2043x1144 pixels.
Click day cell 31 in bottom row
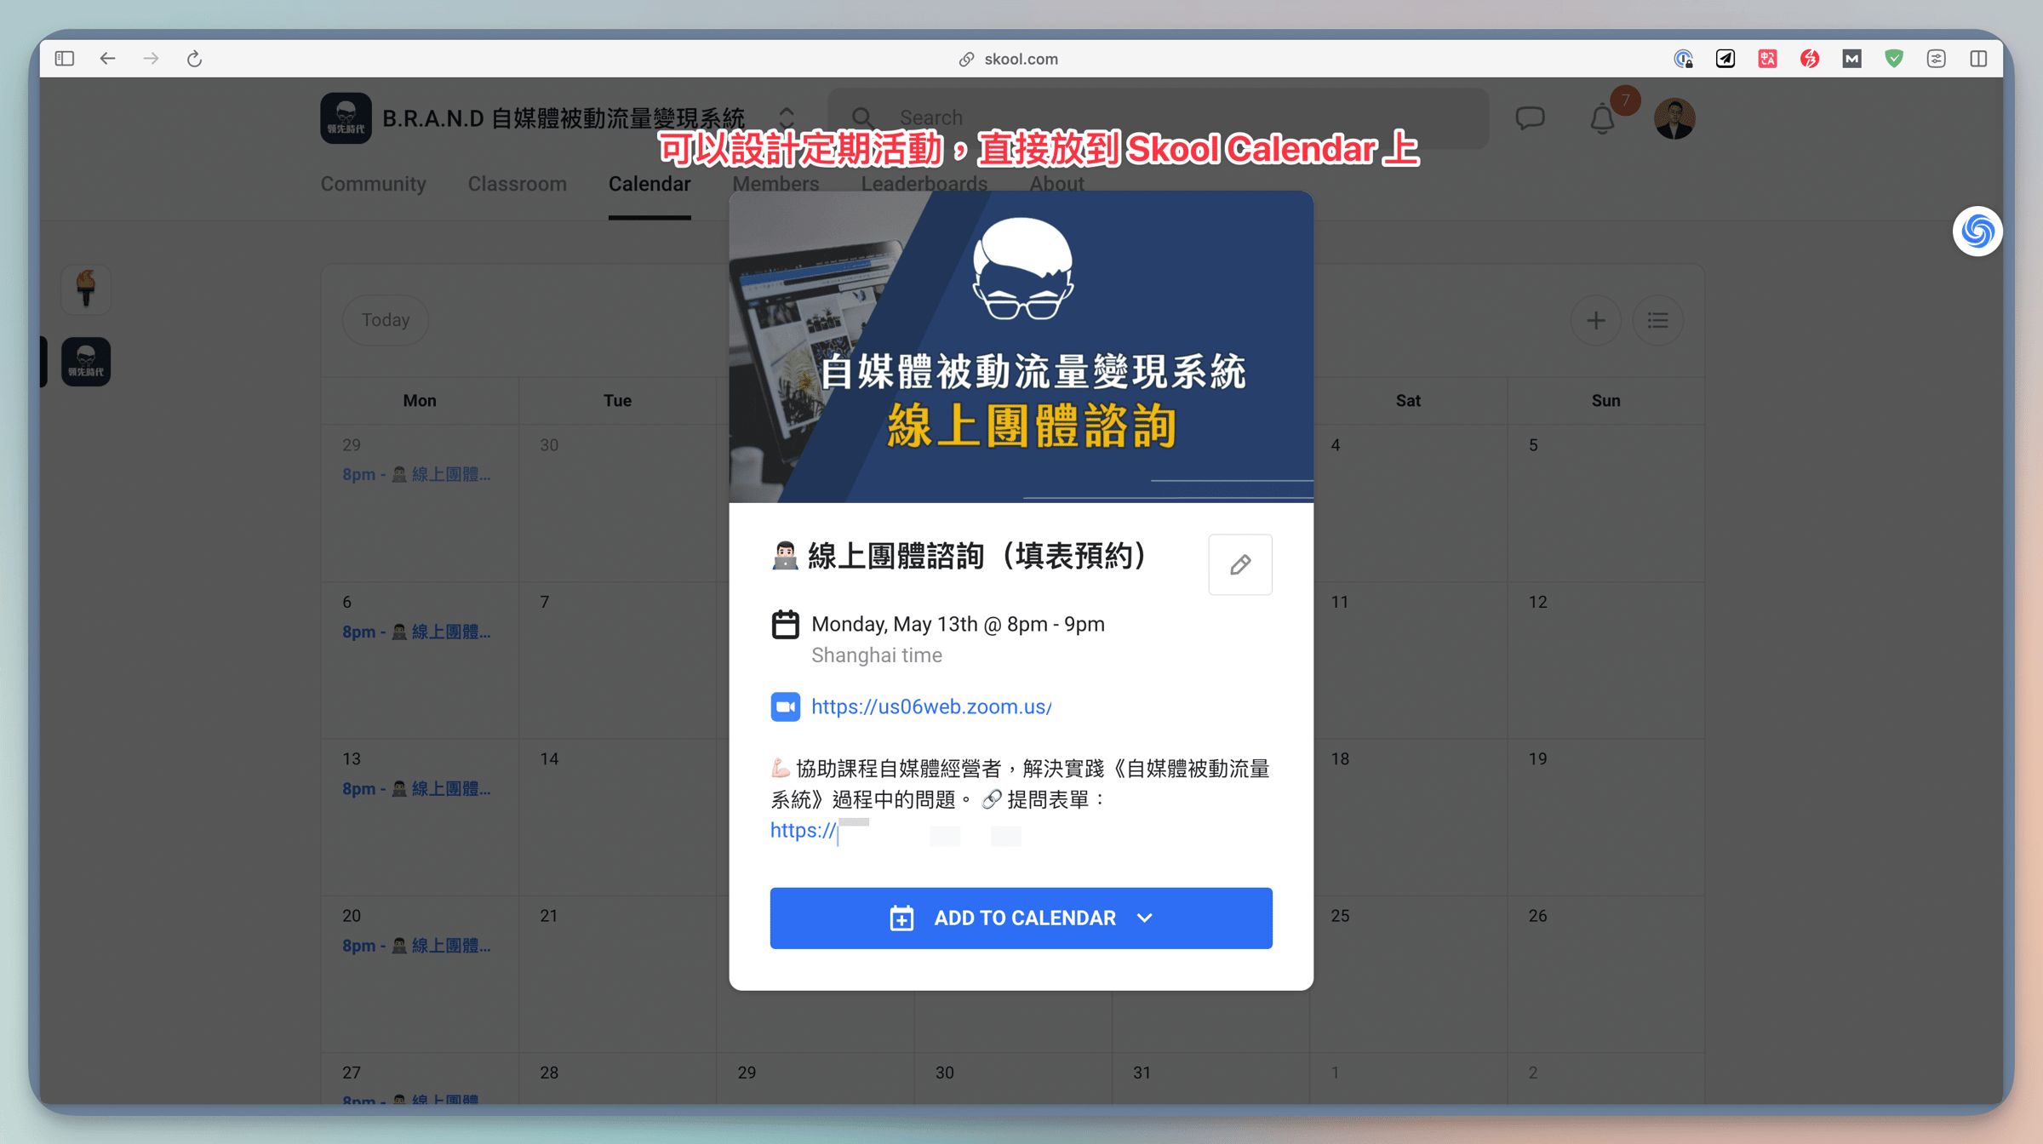click(1210, 1079)
